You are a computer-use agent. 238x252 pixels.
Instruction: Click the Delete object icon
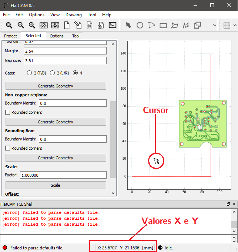pyautogui.click(x=101, y=25)
